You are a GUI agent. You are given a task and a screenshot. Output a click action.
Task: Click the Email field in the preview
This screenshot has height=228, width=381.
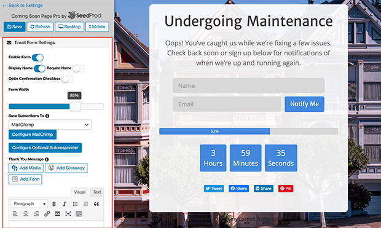(227, 104)
